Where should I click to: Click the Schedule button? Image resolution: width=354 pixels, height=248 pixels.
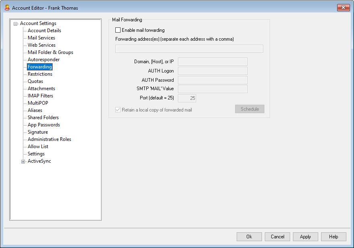[250, 109]
